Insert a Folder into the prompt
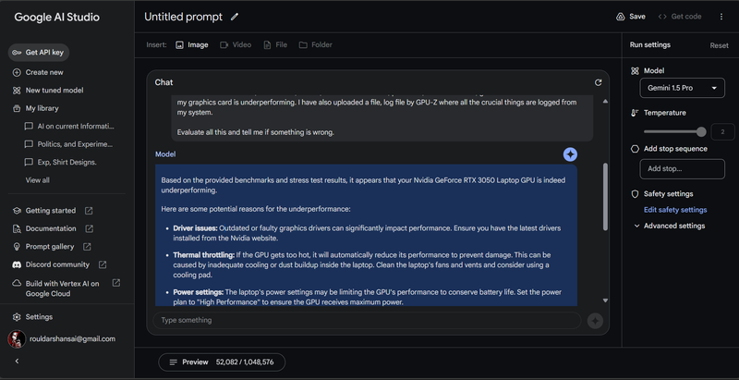Image resolution: width=739 pixels, height=380 pixels. [315, 44]
